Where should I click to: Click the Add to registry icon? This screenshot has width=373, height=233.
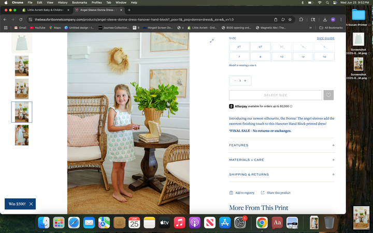(231, 193)
